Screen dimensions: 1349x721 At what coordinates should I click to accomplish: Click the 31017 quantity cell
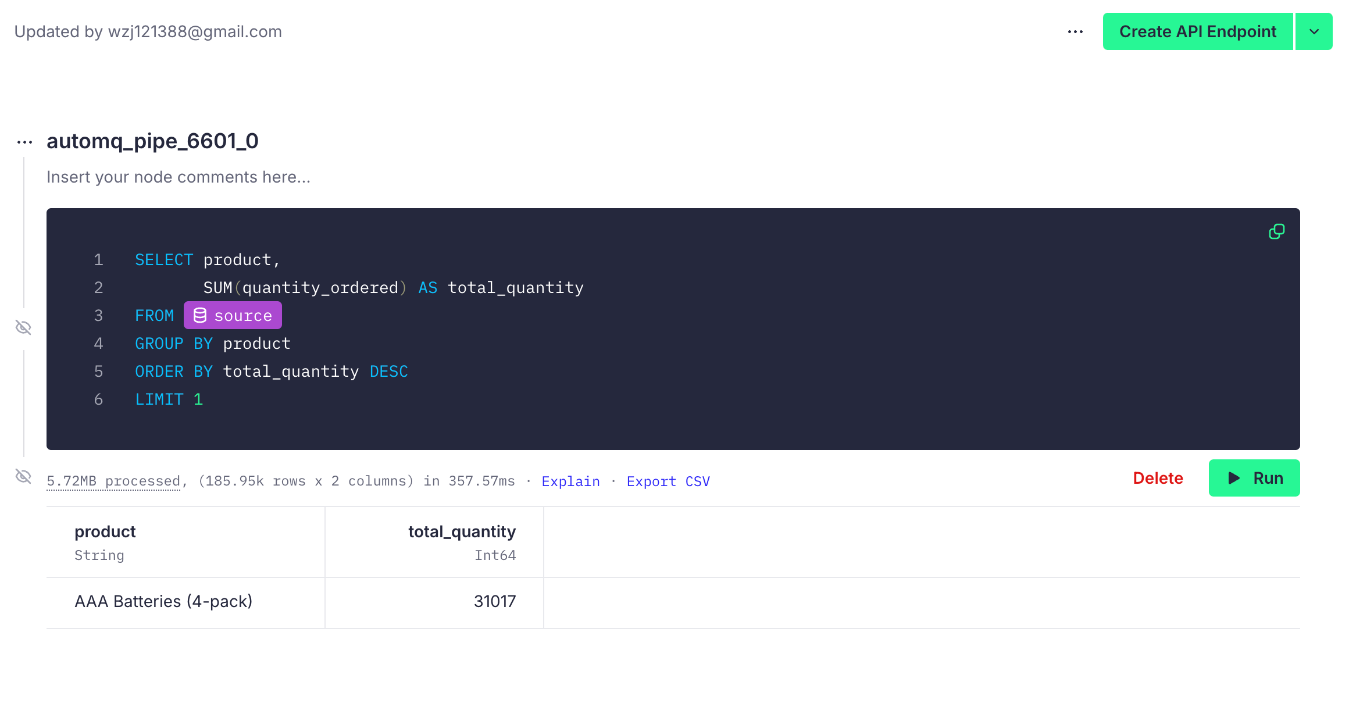494,601
